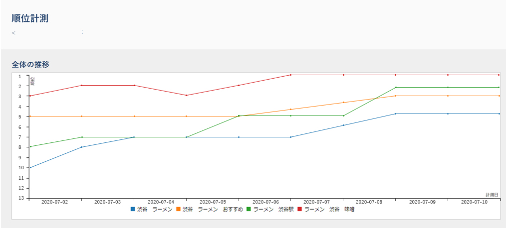
Task: Click the 2020-07-10 date axis label
Action: [x=474, y=202]
